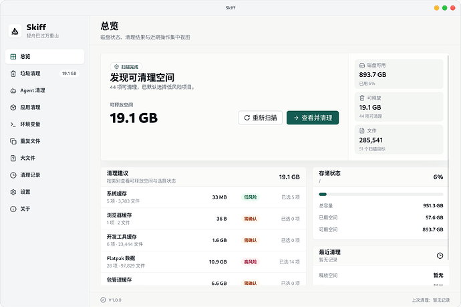Viewport: 461px width, 307px height.
Task: Click the 查看并清理 green button
Action: pyautogui.click(x=313, y=118)
